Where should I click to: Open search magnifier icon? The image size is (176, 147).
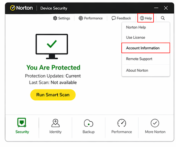(x=163, y=18)
